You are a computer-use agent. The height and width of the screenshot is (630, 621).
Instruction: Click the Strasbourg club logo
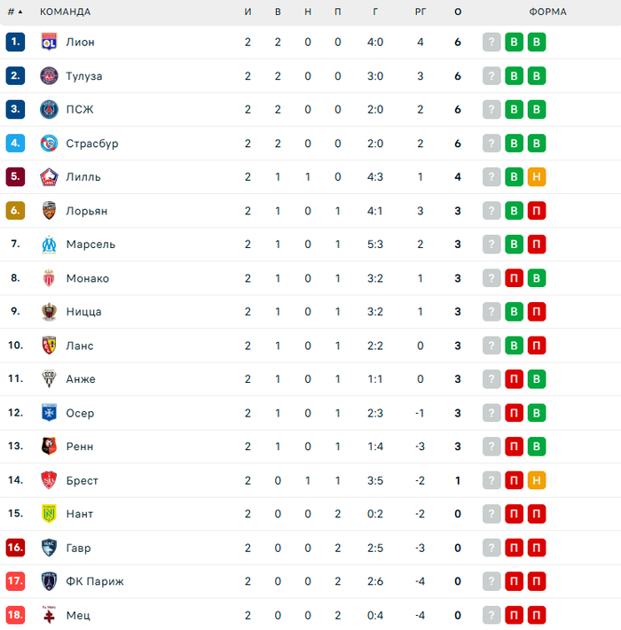point(49,143)
